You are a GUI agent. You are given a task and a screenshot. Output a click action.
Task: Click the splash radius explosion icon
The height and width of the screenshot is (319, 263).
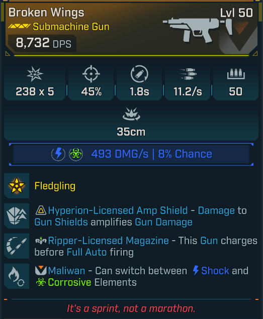click(131, 114)
